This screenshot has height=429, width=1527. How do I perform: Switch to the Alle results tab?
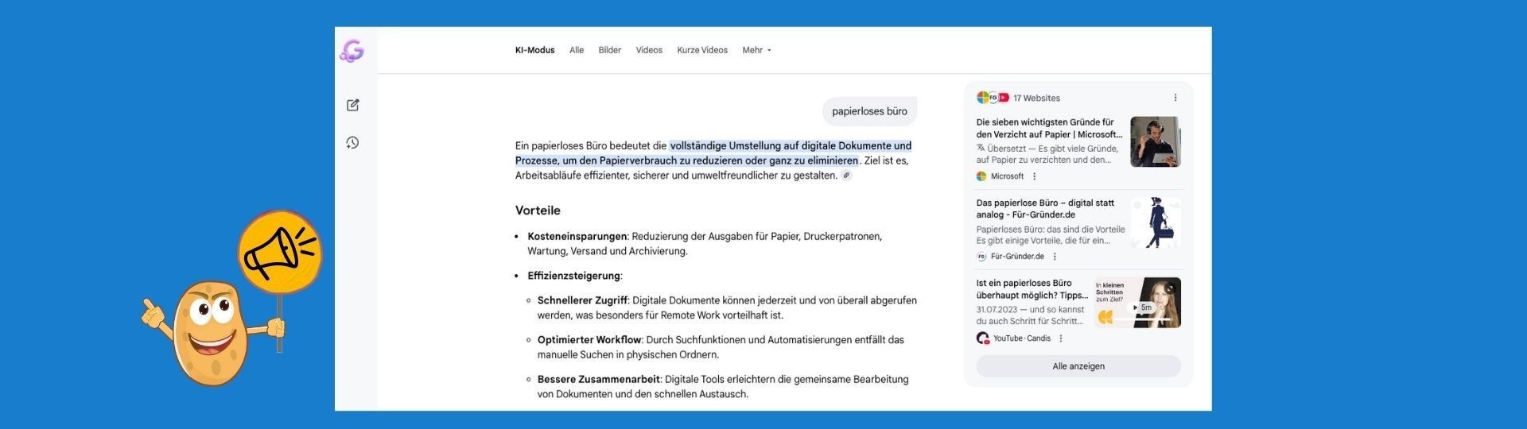click(577, 50)
